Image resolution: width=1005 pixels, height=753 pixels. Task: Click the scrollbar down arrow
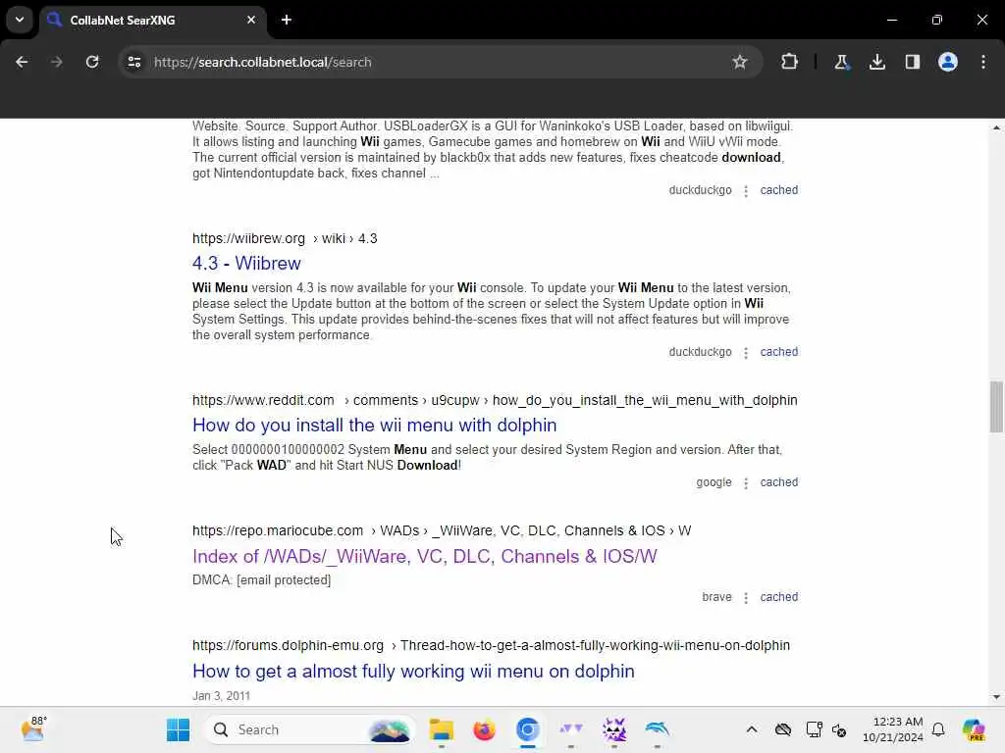tap(996, 697)
